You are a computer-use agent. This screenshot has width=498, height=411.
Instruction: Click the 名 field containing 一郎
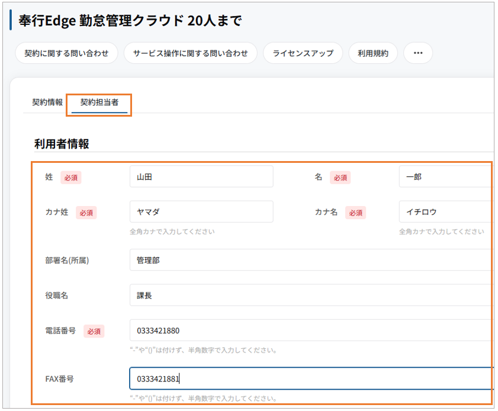tap(446, 176)
